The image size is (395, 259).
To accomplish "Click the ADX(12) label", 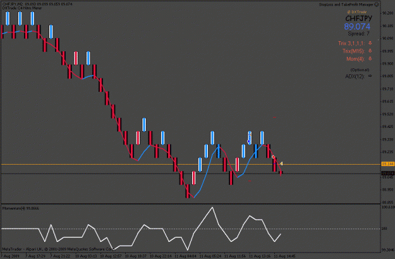I will point(355,76).
